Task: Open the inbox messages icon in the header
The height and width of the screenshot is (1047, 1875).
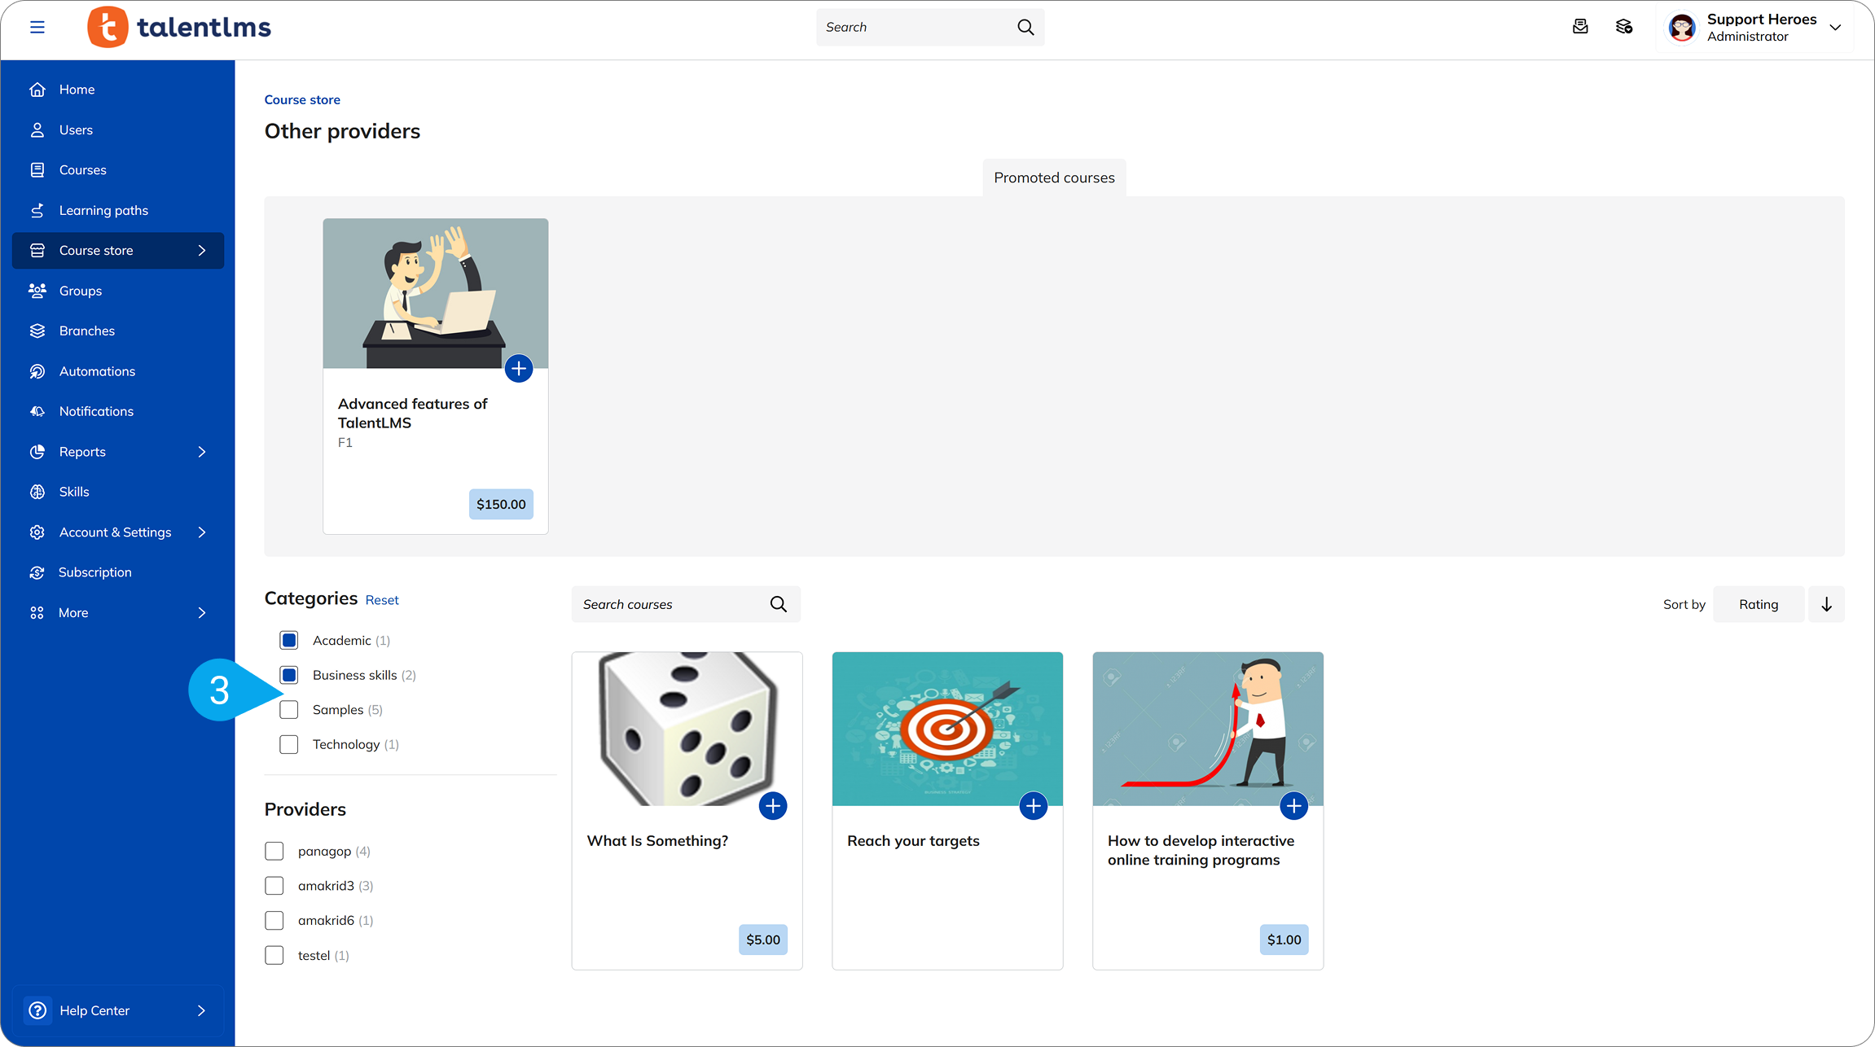Action: [x=1581, y=27]
